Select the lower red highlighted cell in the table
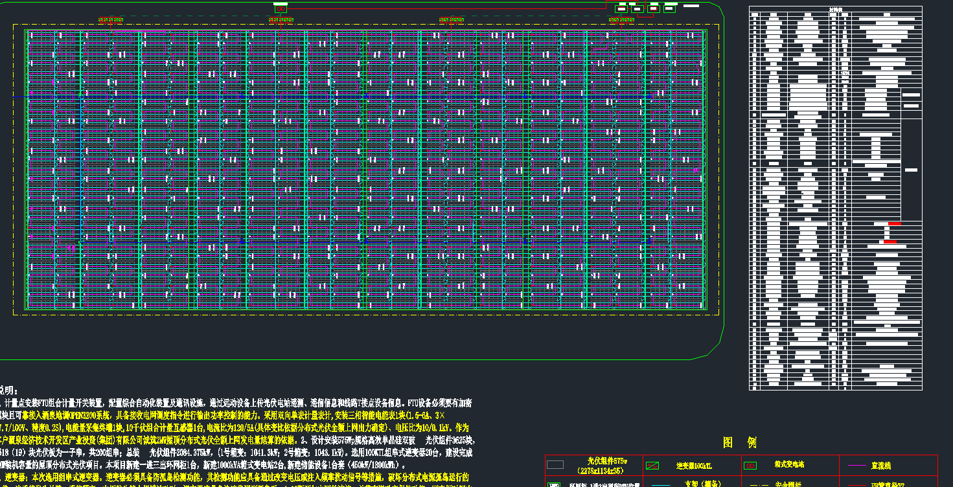Viewport: 953px width, 487px height. point(890,242)
